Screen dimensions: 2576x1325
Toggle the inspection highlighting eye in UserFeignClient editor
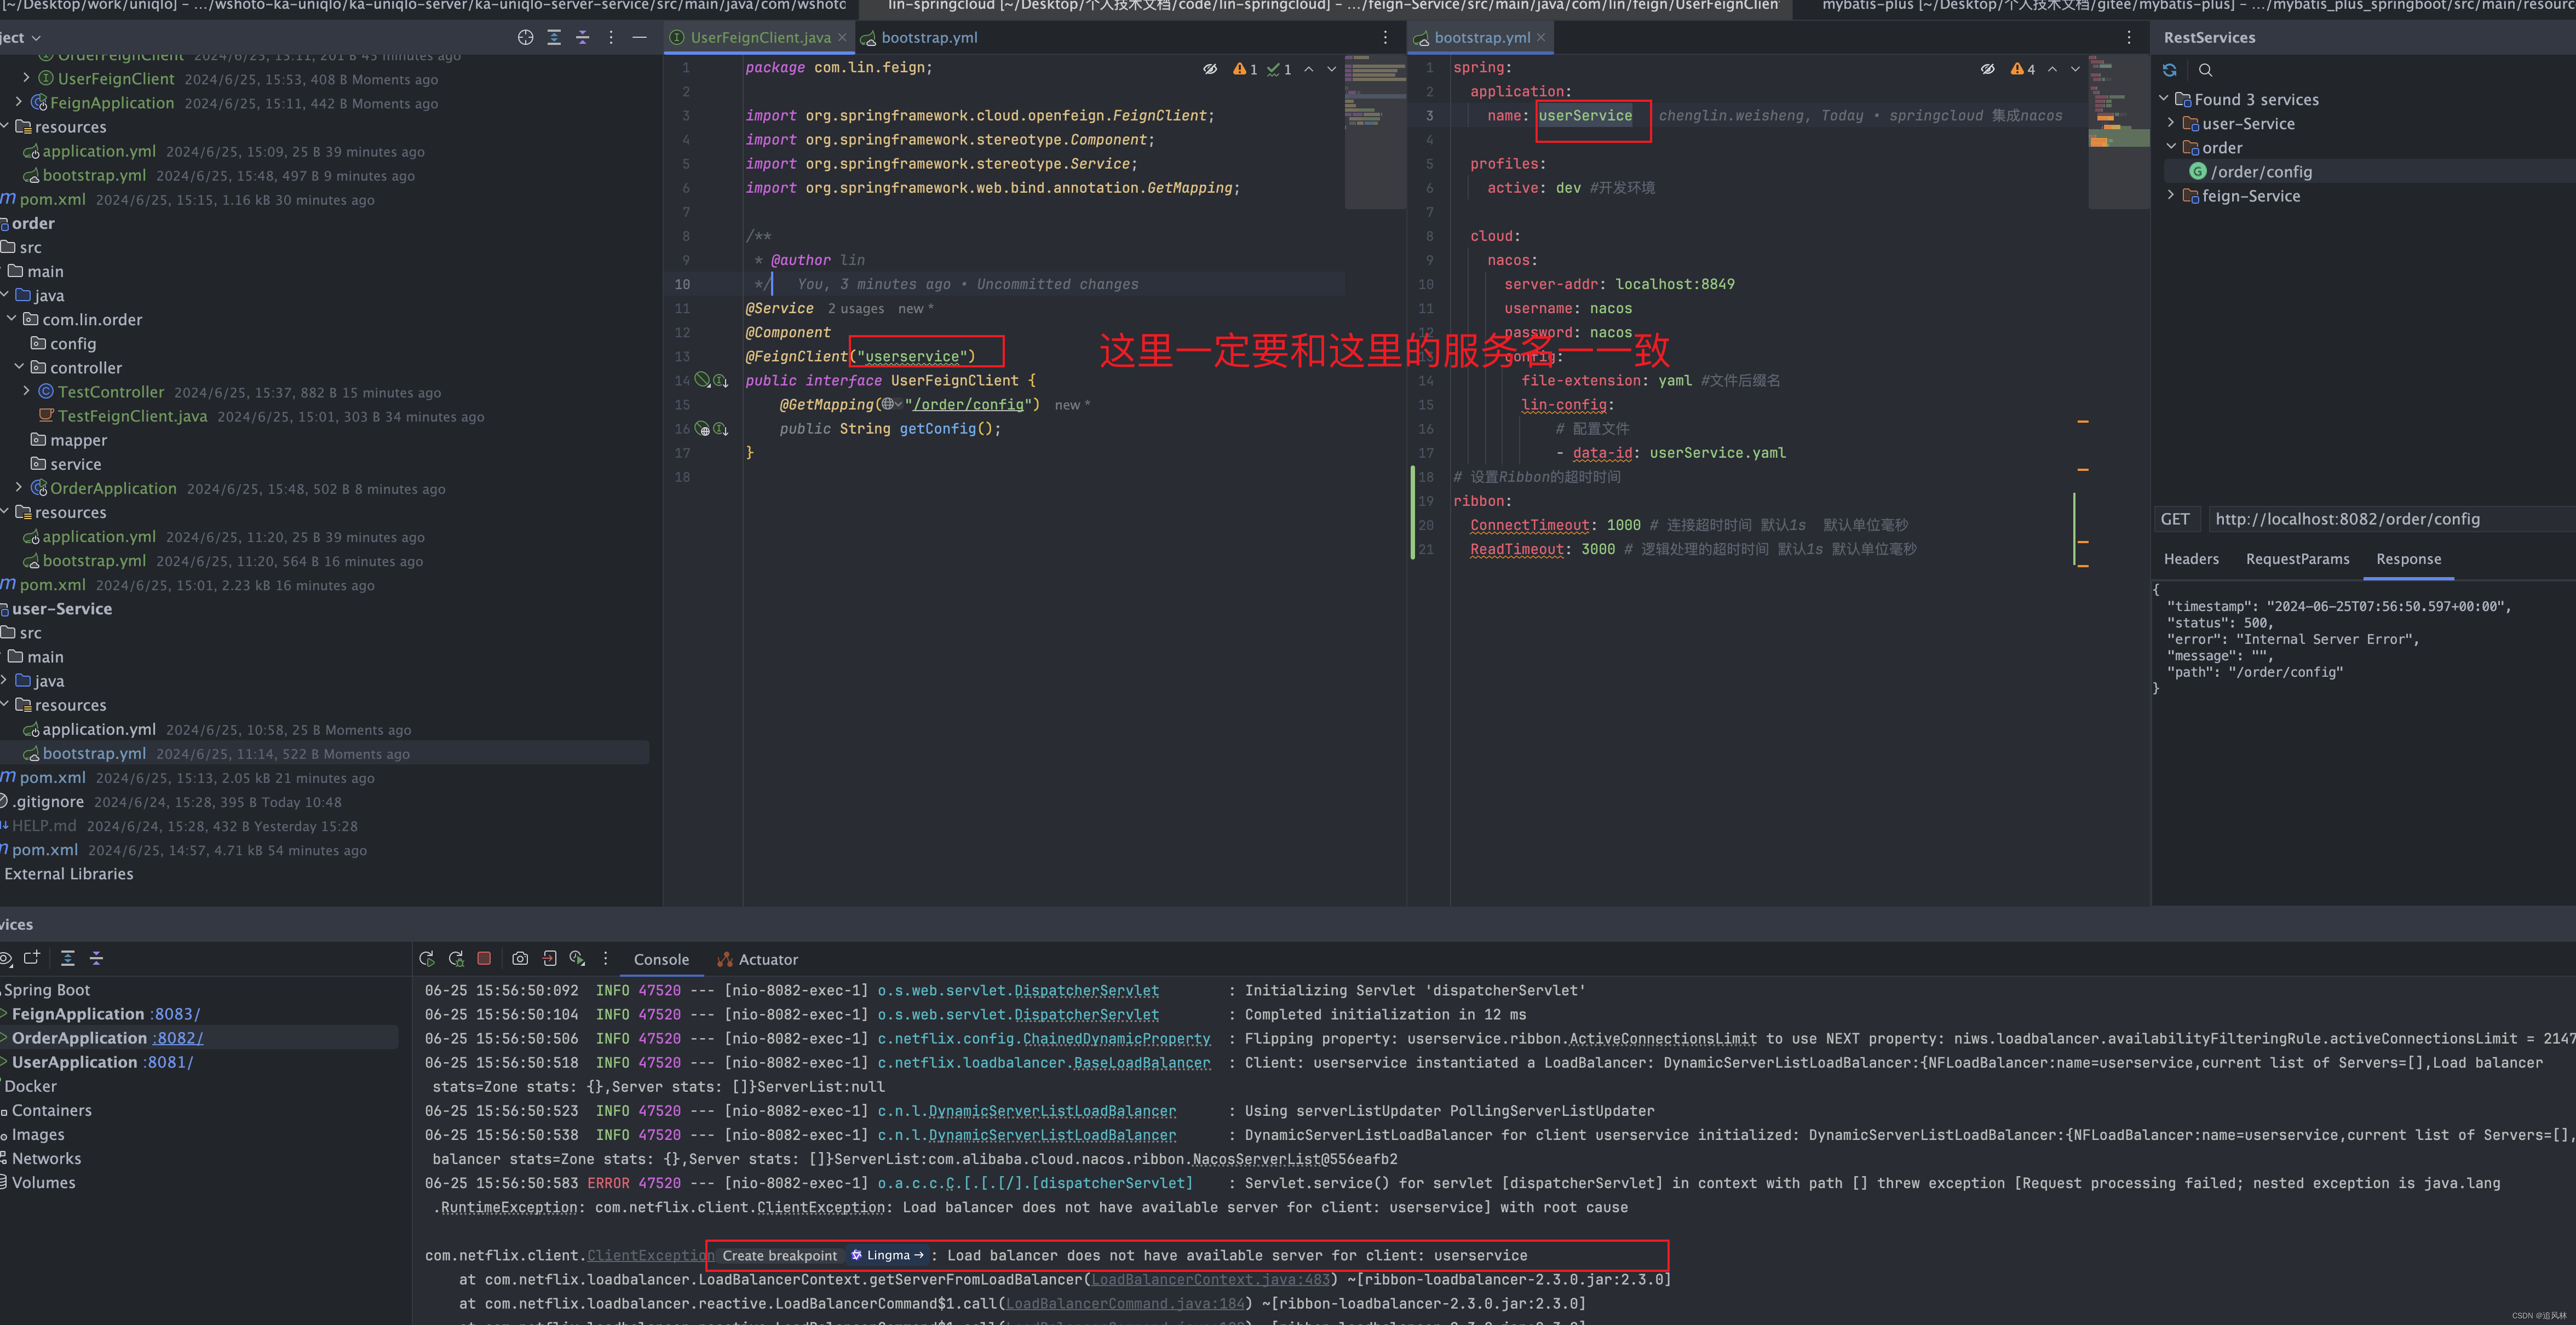tap(1210, 69)
